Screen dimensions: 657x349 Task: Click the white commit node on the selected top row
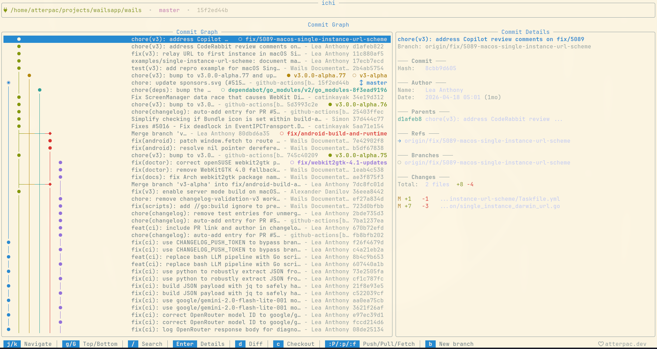[19, 39]
